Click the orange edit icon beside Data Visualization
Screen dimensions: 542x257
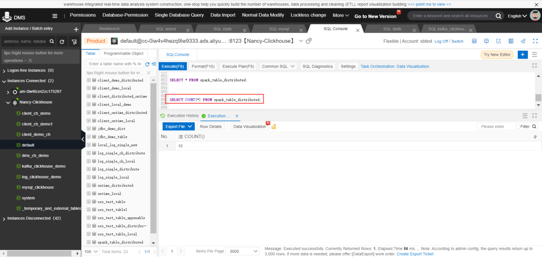274,126
